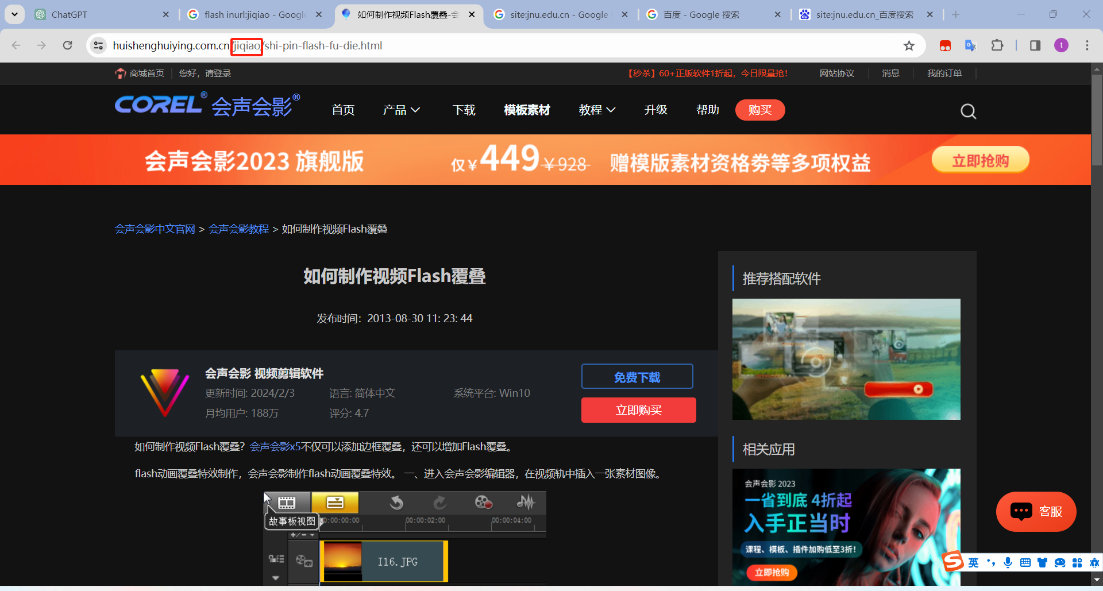The width and height of the screenshot is (1103, 591).
Task: Open the 客服 chat button
Action: 1036,511
